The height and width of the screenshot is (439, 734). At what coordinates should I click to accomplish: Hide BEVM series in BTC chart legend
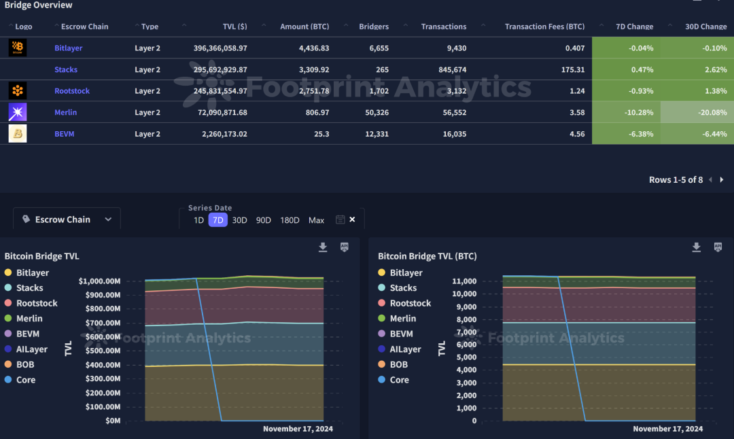point(396,334)
